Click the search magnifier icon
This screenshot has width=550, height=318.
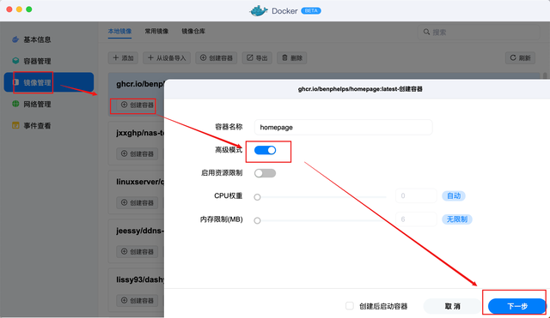click(426, 32)
